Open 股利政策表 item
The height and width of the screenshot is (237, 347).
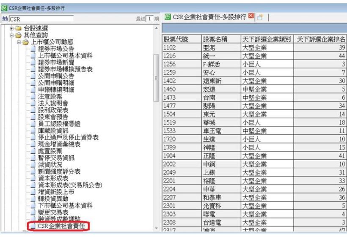pos(53,110)
